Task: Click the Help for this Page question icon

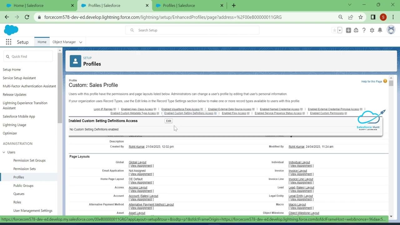Action: (x=385, y=81)
